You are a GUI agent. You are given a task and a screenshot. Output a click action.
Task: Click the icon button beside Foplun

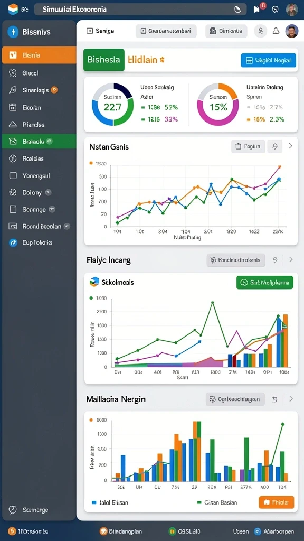(274, 146)
